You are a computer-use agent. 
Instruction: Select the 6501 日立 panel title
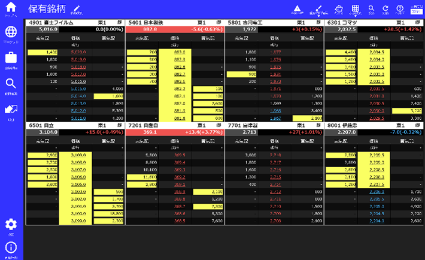(x=41, y=125)
